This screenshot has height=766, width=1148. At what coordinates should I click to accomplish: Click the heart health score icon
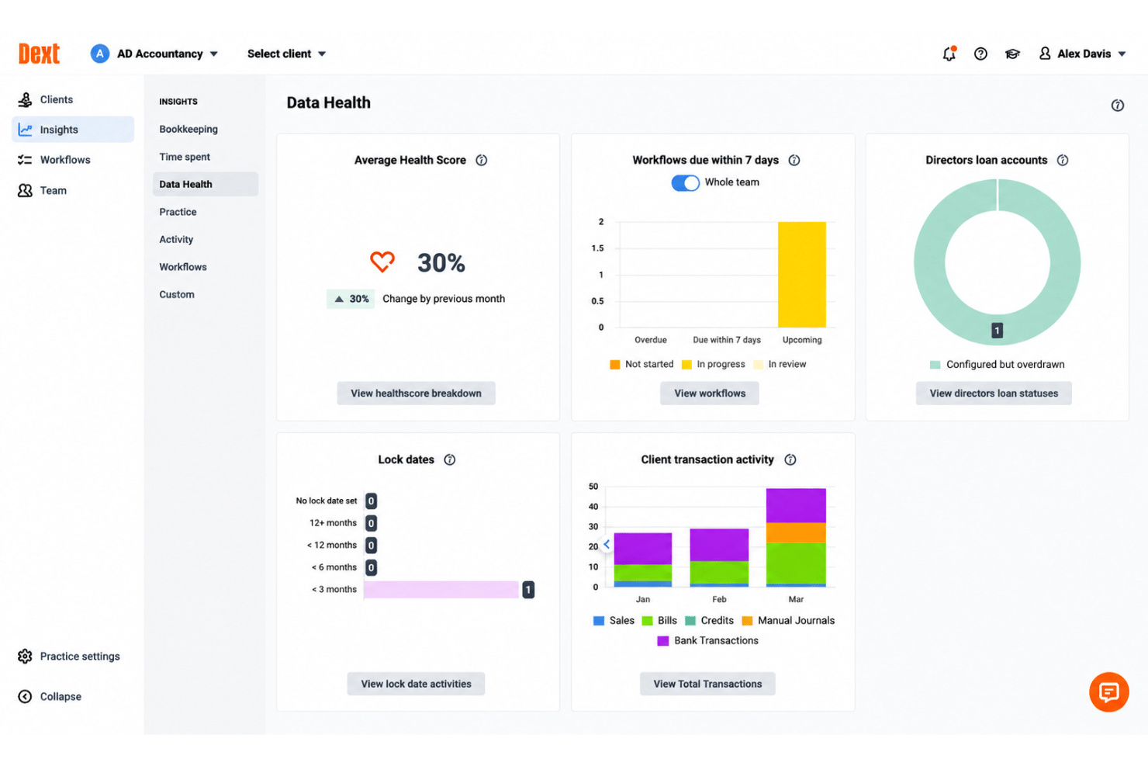tap(382, 262)
